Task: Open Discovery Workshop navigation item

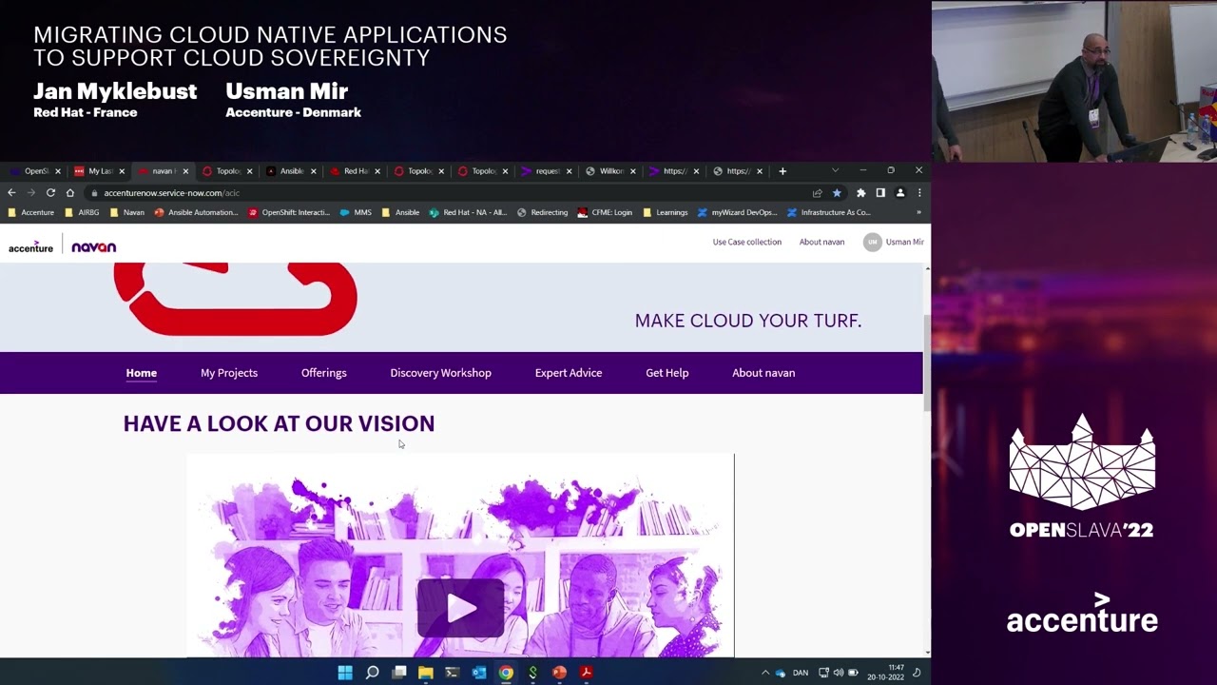Action: (440, 373)
